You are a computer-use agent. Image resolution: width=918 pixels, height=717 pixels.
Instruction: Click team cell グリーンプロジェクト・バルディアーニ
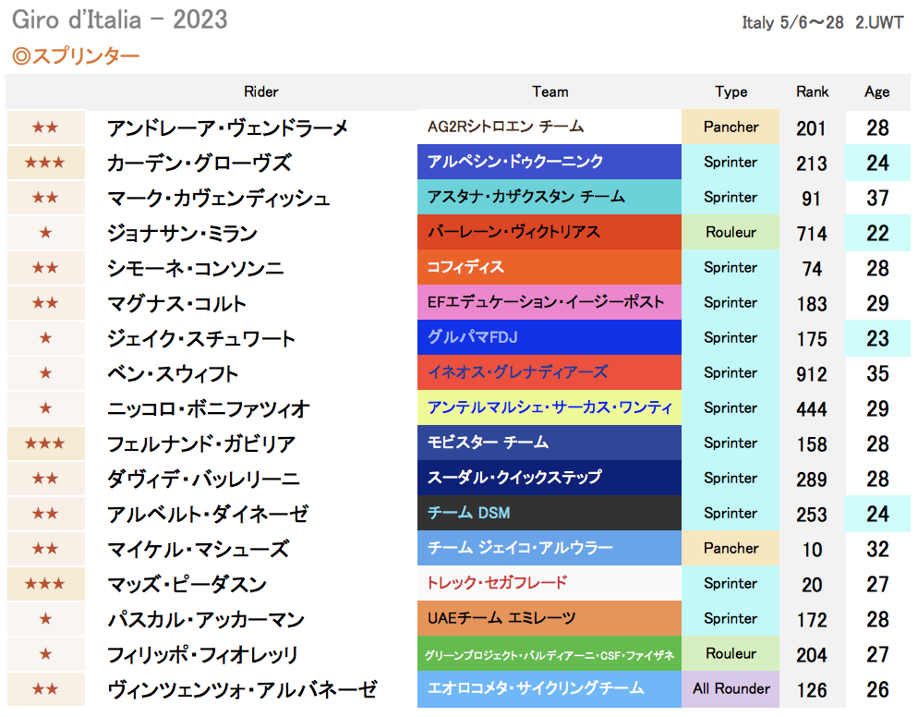[550, 654]
